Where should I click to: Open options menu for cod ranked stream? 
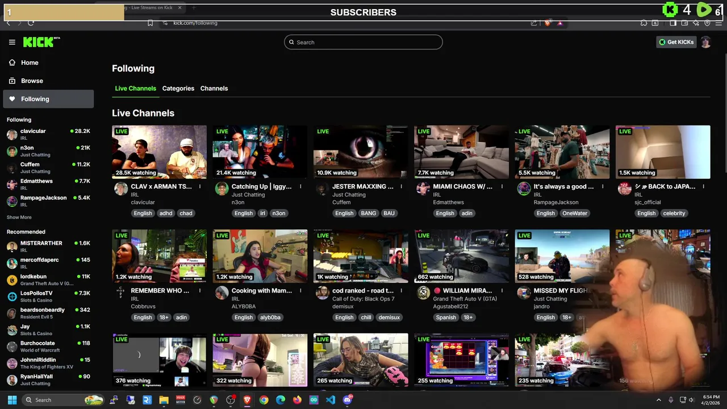tap(401, 290)
